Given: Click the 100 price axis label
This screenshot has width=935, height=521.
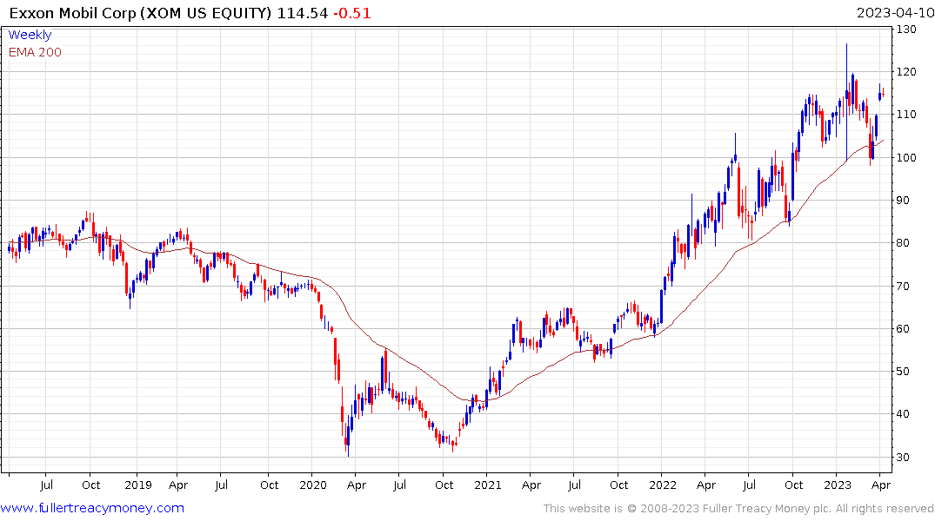Looking at the screenshot, I should tap(906, 158).
